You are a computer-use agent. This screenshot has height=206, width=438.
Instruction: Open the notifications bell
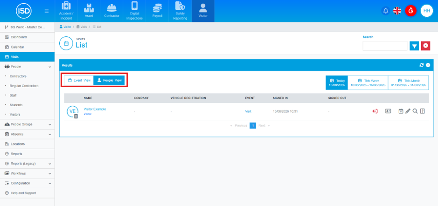click(385, 11)
